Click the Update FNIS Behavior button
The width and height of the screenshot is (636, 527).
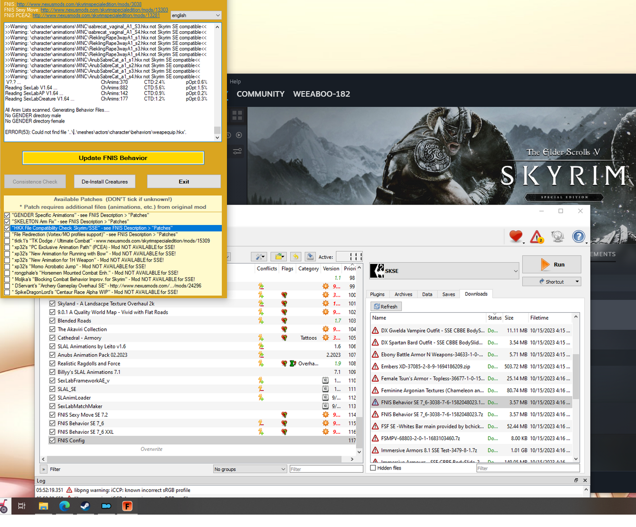tap(113, 158)
